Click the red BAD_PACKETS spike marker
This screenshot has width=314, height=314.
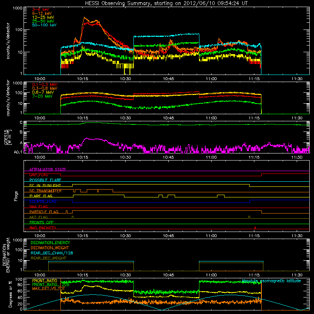pos(255,228)
